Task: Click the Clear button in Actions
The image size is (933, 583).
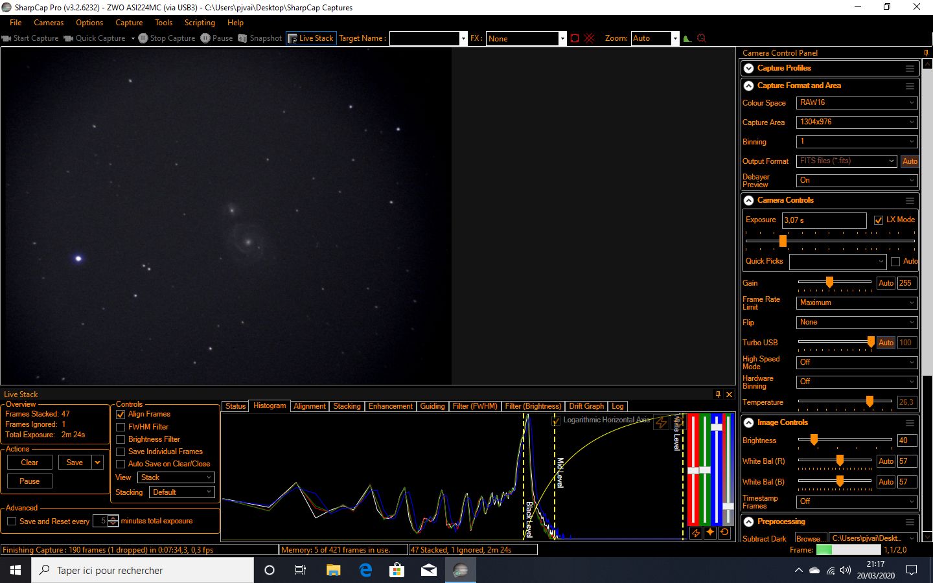Action: 30,463
